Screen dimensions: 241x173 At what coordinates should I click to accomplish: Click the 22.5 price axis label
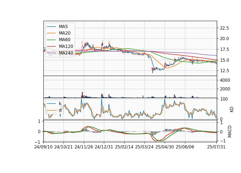pyautogui.click(x=224, y=28)
